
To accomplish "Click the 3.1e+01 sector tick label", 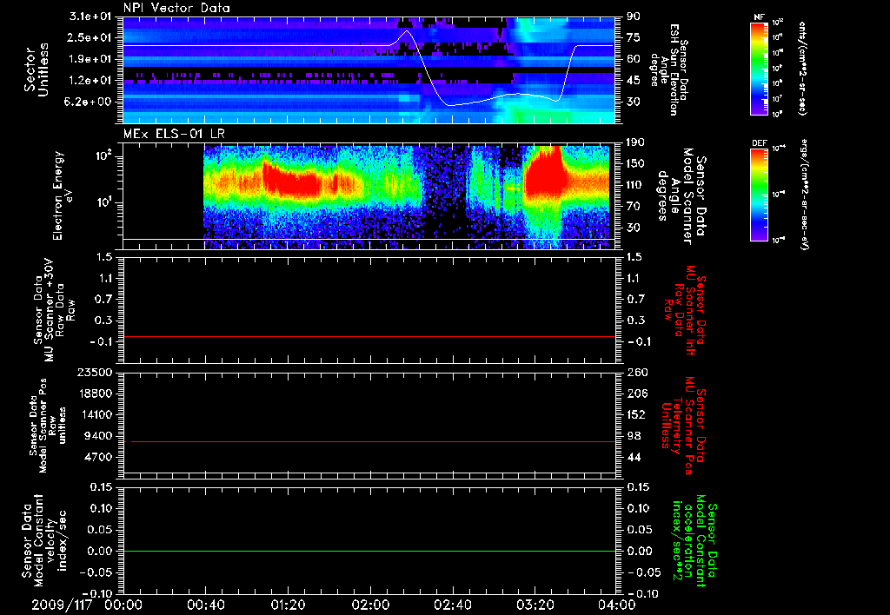I will click(x=90, y=17).
